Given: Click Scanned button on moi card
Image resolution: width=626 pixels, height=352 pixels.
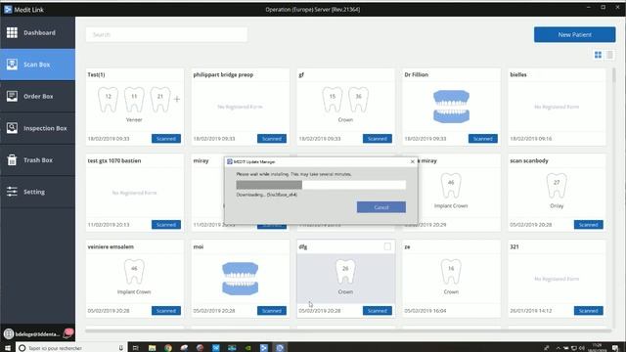Looking at the screenshot, I should point(272,311).
